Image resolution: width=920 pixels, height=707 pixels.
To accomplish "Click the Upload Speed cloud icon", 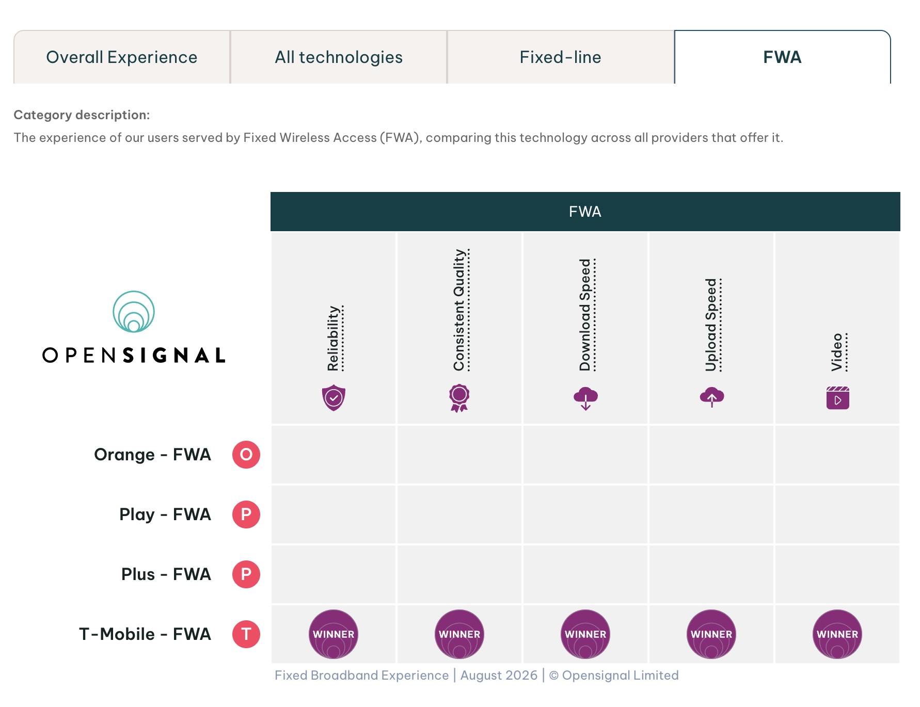I will coord(711,397).
